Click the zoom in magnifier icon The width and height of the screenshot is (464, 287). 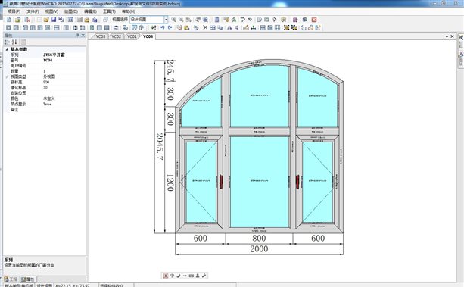pyautogui.click(x=173, y=20)
